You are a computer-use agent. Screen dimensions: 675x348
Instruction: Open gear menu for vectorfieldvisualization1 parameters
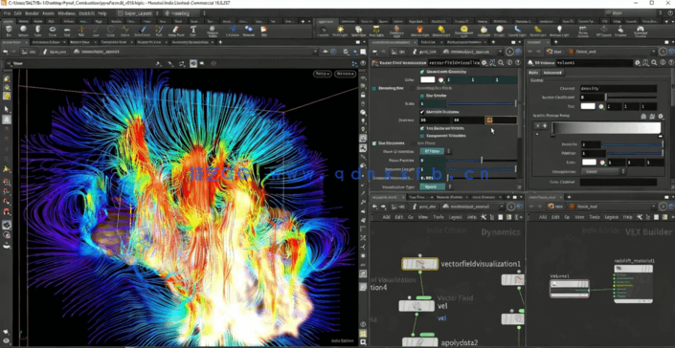point(484,63)
